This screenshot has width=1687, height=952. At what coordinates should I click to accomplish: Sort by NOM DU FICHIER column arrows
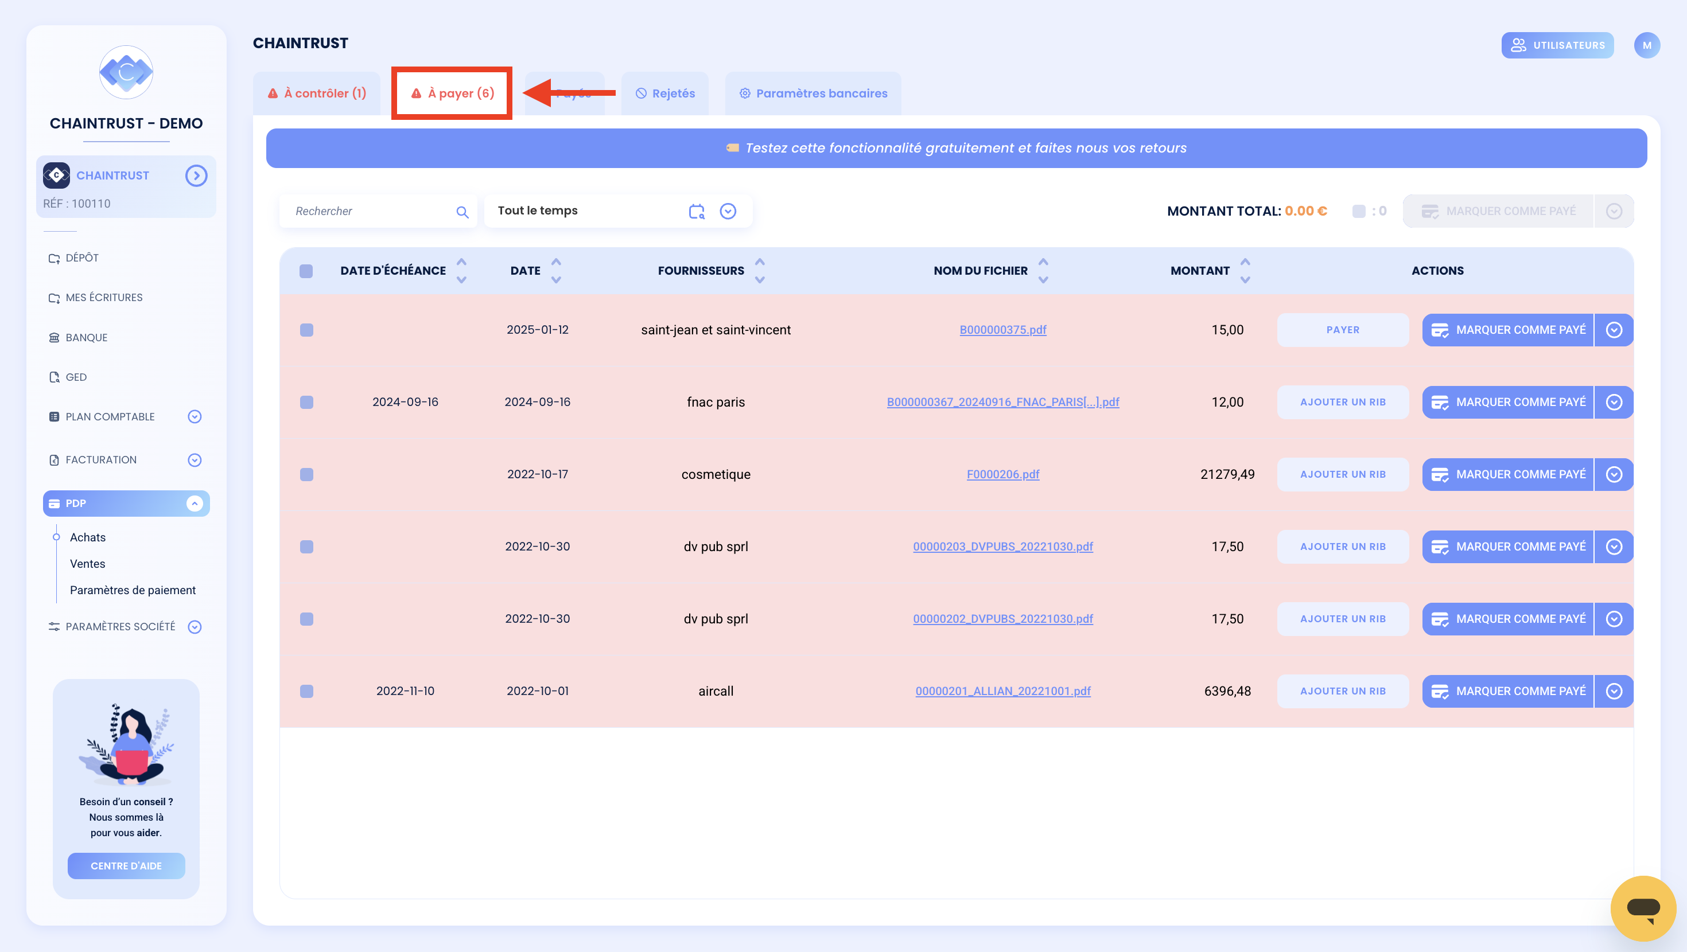coord(1043,271)
